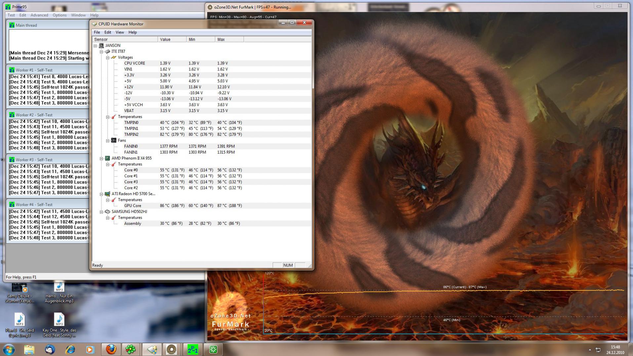Select the TMPIN2 temperature row
Image resolution: width=633 pixels, height=356 pixels.
(202, 135)
